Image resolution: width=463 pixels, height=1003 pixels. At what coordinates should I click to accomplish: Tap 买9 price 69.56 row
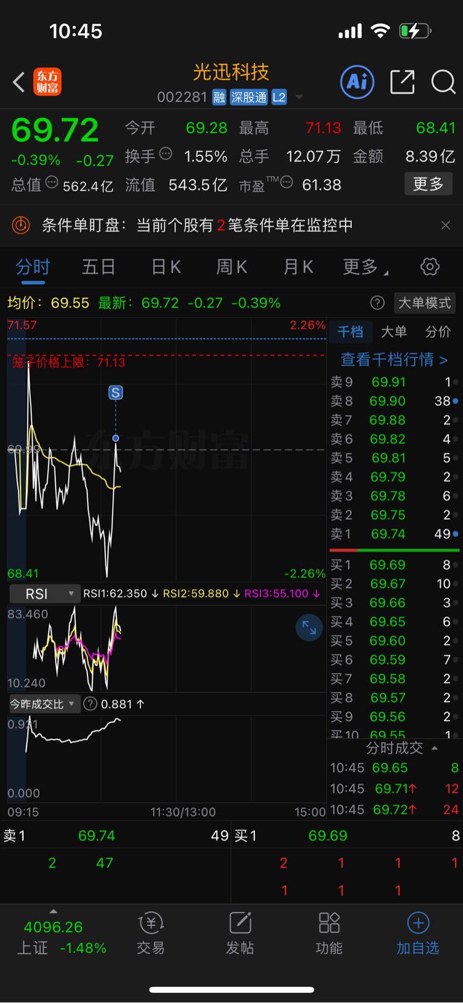[x=394, y=717]
